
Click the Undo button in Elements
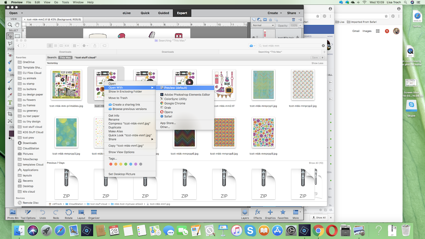point(43,214)
